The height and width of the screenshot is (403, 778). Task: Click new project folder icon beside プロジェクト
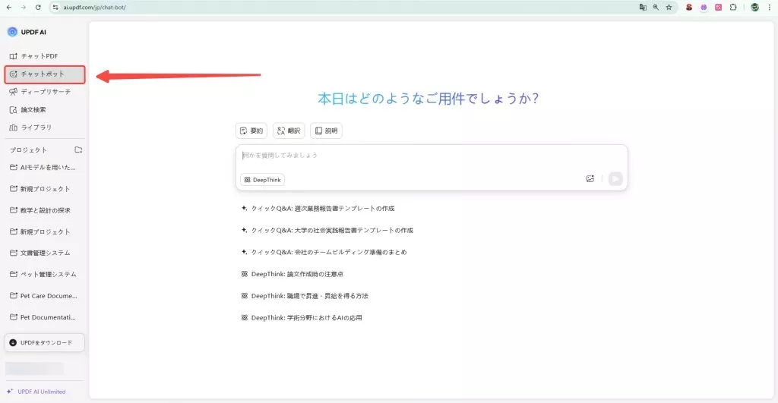78,150
